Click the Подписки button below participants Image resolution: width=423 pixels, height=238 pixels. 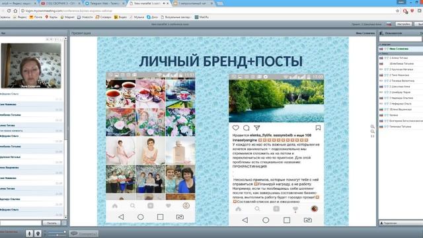401,223
